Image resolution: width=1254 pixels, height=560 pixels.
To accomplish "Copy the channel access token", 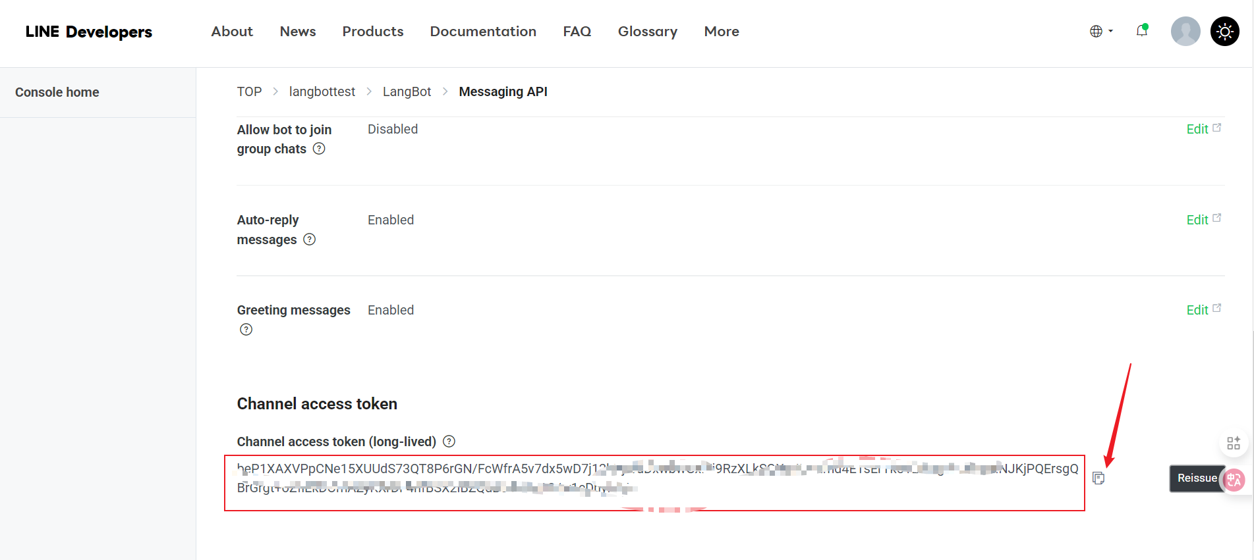I will pyautogui.click(x=1098, y=478).
